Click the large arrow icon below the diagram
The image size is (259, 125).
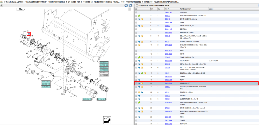click(x=107, y=120)
